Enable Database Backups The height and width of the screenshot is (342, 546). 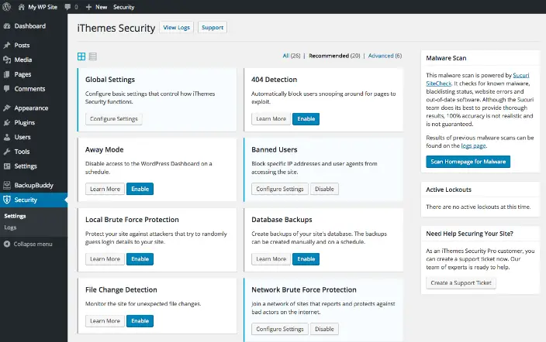click(x=306, y=259)
